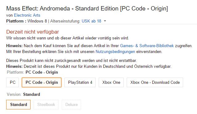Click the red Derzeit nicht verfügbar notice

point(33,32)
